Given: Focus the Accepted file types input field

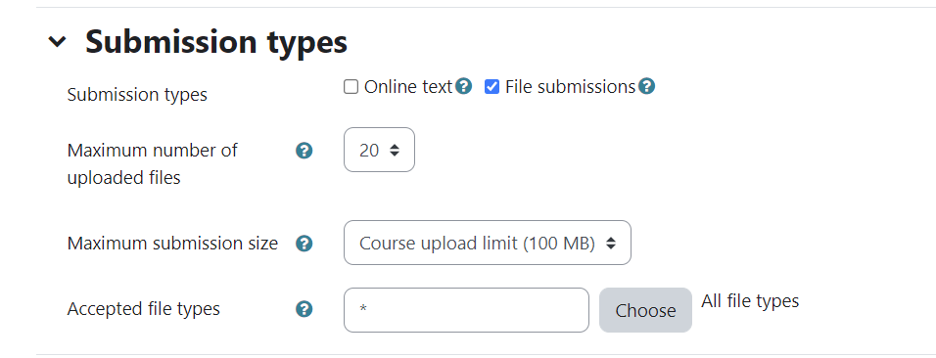Looking at the screenshot, I should 466,310.
